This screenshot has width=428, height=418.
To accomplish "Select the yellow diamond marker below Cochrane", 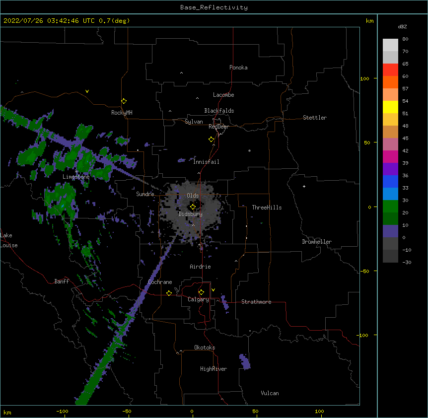I will 169,293.
